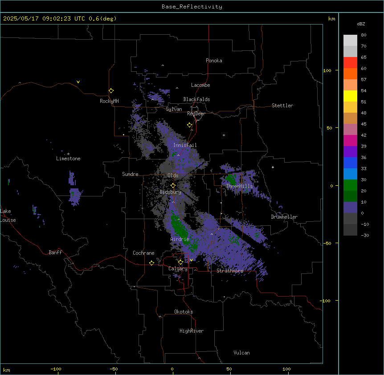
Task: Click the Blackfalds city label
Action: coord(196,99)
